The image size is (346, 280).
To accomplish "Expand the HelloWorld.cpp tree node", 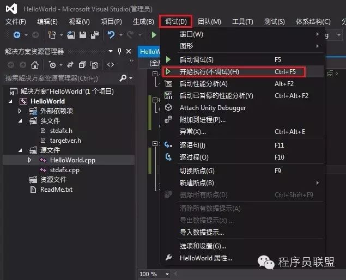I will tap(29, 160).
